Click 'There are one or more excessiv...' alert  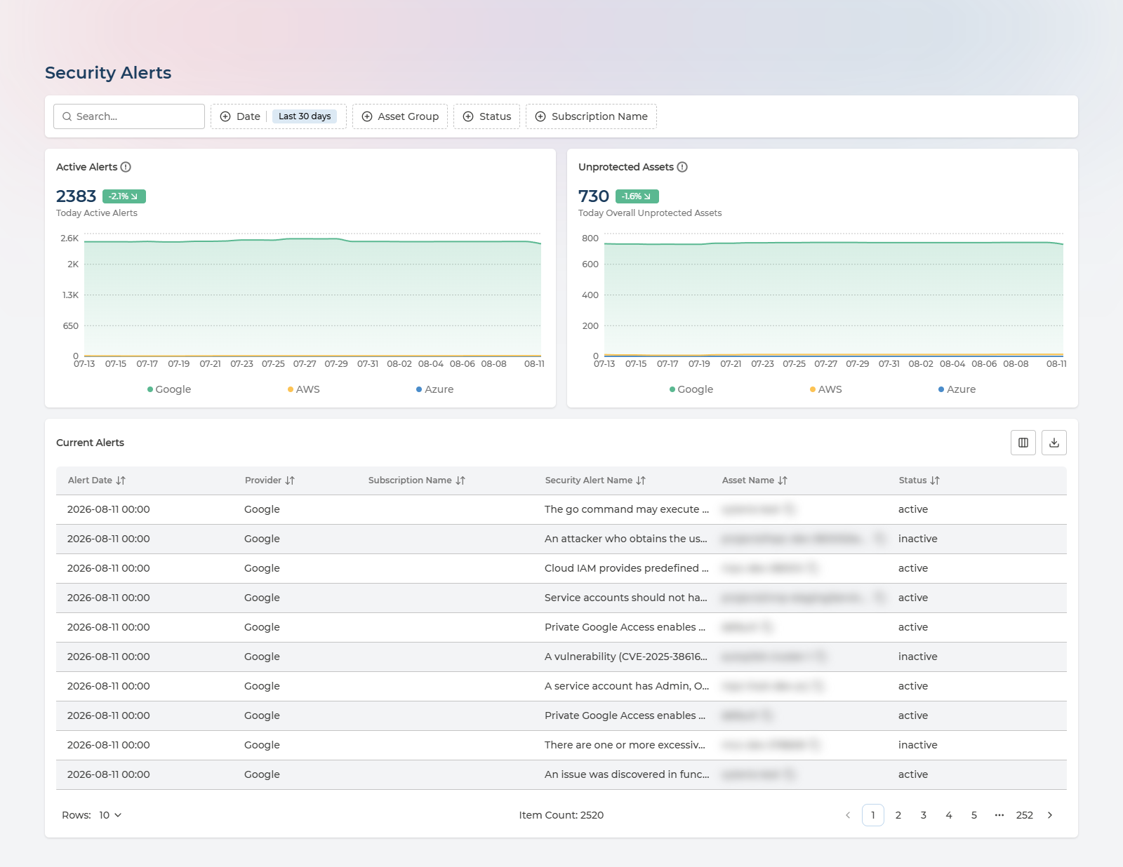pyautogui.click(x=625, y=745)
